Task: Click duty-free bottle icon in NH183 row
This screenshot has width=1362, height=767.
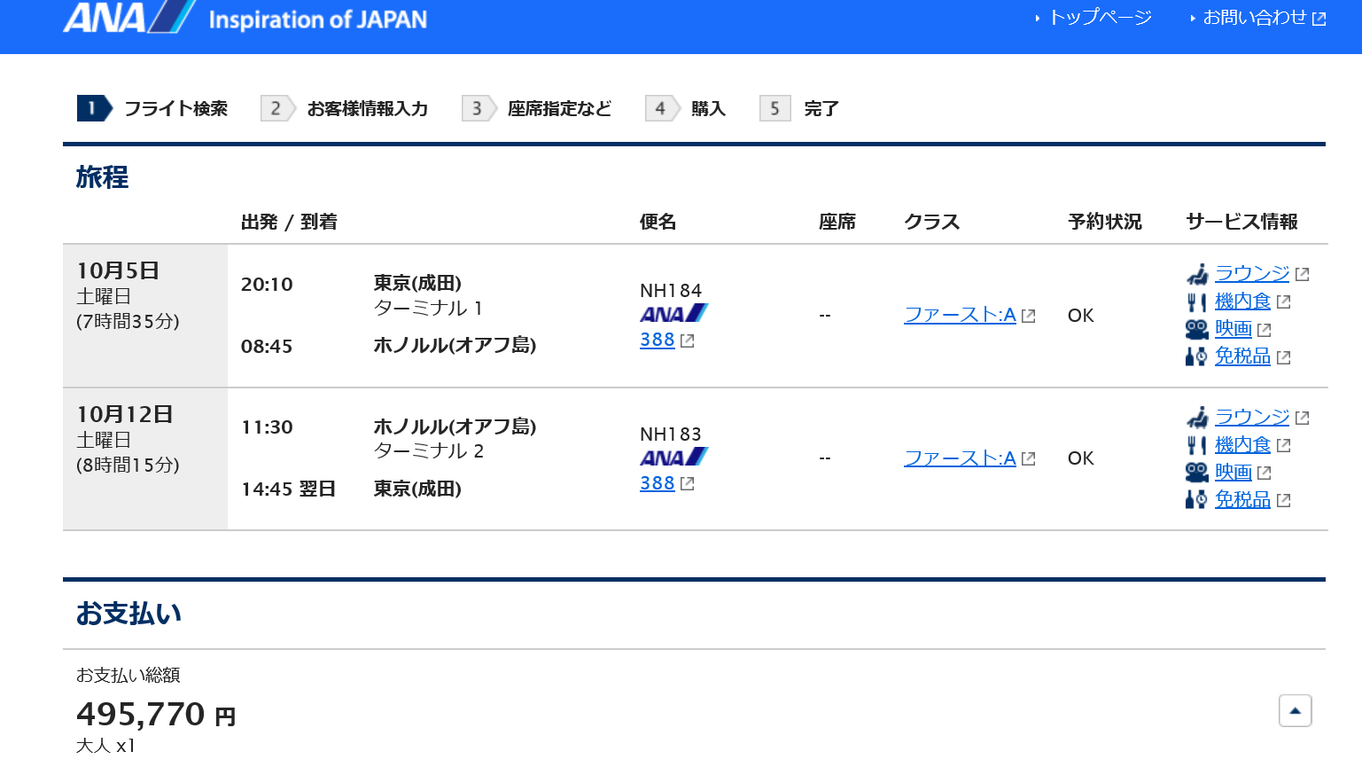Action: [x=1196, y=500]
